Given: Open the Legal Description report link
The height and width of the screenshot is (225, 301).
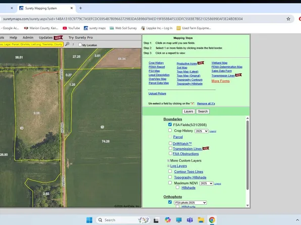Looking at the screenshot, I should [159, 75].
